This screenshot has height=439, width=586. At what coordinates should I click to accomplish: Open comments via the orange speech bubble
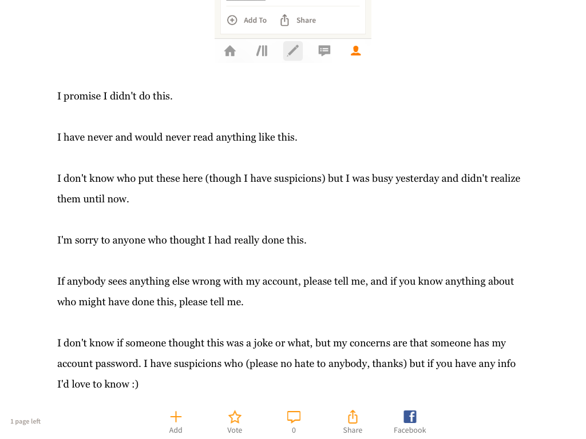[x=294, y=417]
